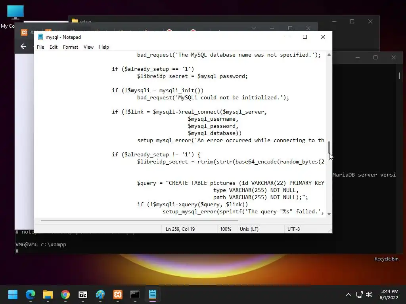Click the back arrow in the window behind Notepad
Screen dimensions: 406x304
[23, 46]
